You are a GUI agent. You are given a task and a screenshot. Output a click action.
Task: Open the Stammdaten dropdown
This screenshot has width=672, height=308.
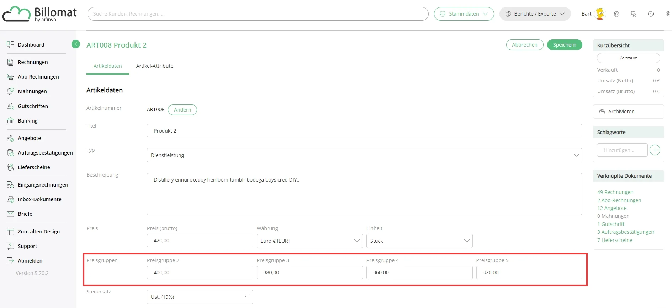[464, 14]
